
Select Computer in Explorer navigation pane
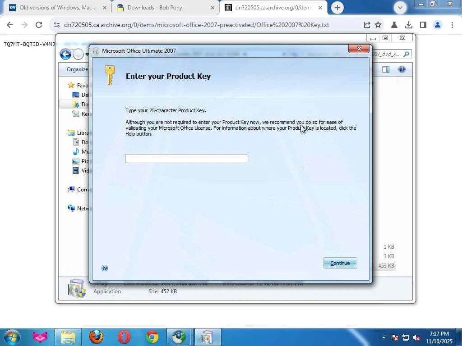pos(78,190)
